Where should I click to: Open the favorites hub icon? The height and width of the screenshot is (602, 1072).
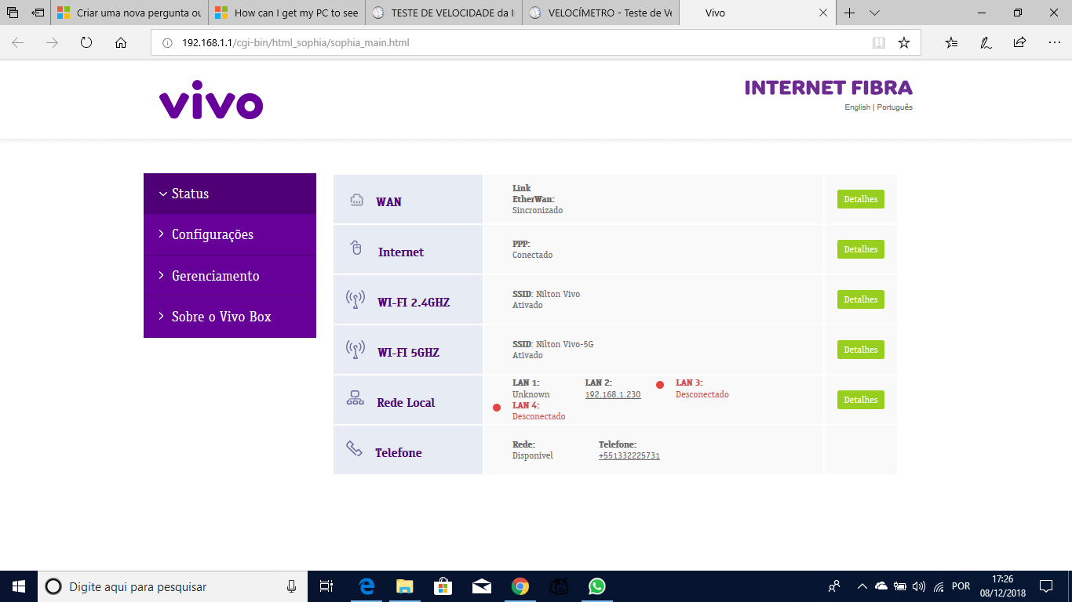pyautogui.click(x=952, y=42)
